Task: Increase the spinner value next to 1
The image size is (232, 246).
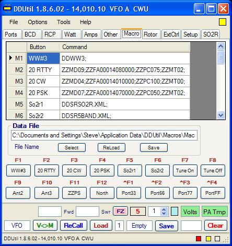Action: click(164, 209)
